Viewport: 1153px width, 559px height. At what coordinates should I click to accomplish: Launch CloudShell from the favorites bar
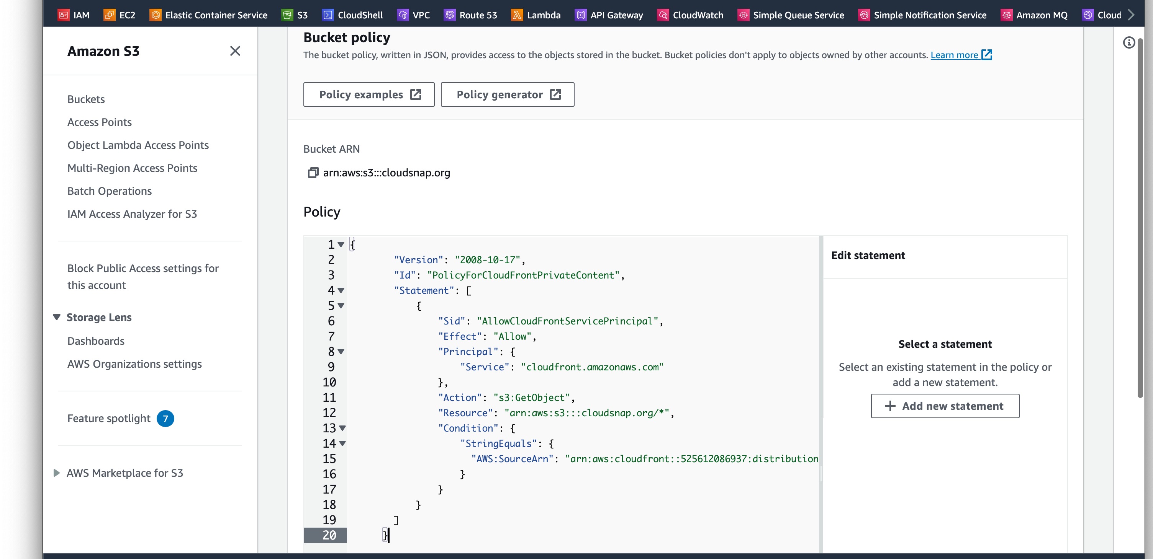353,15
